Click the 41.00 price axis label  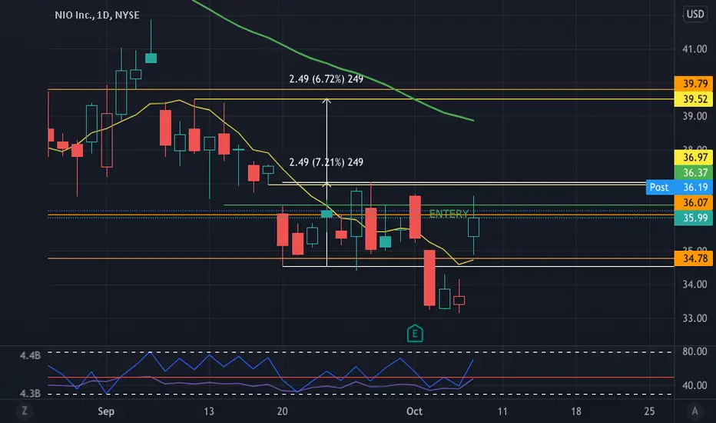click(x=694, y=49)
